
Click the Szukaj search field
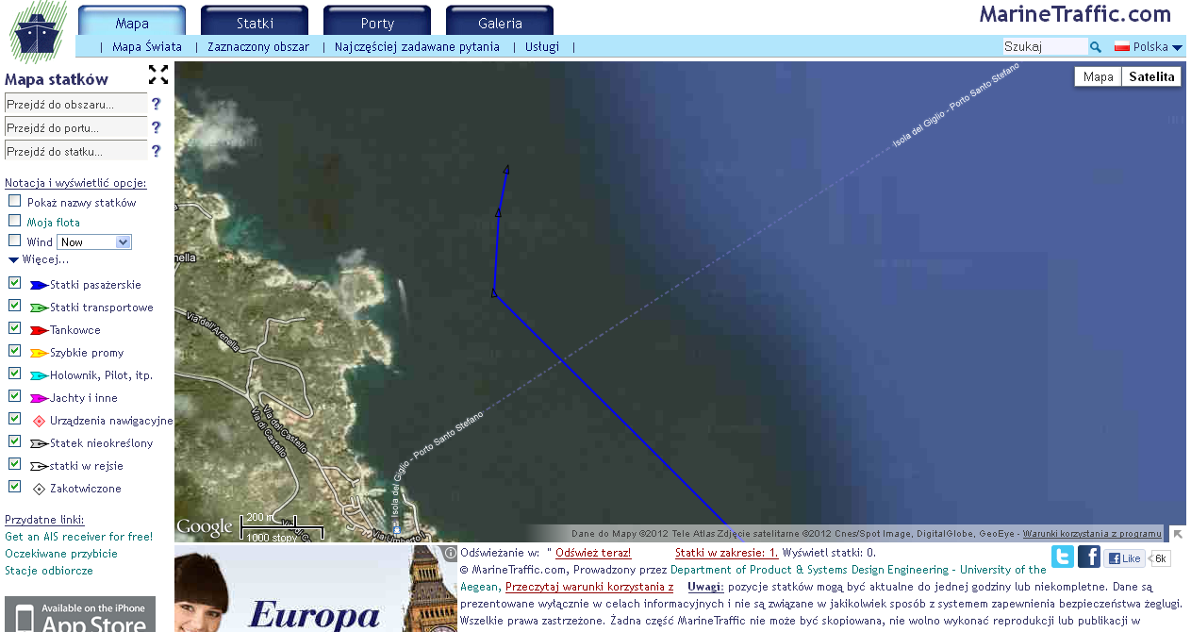[1045, 46]
